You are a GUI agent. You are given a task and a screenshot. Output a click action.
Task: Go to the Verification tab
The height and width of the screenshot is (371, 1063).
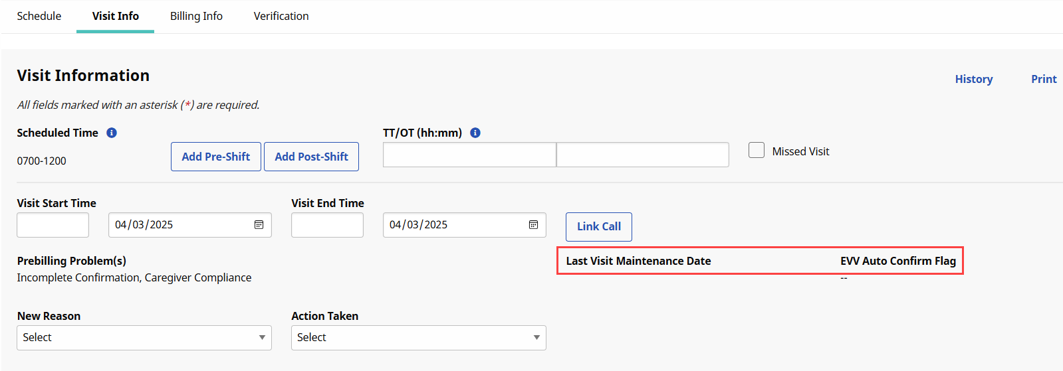coord(281,16)
